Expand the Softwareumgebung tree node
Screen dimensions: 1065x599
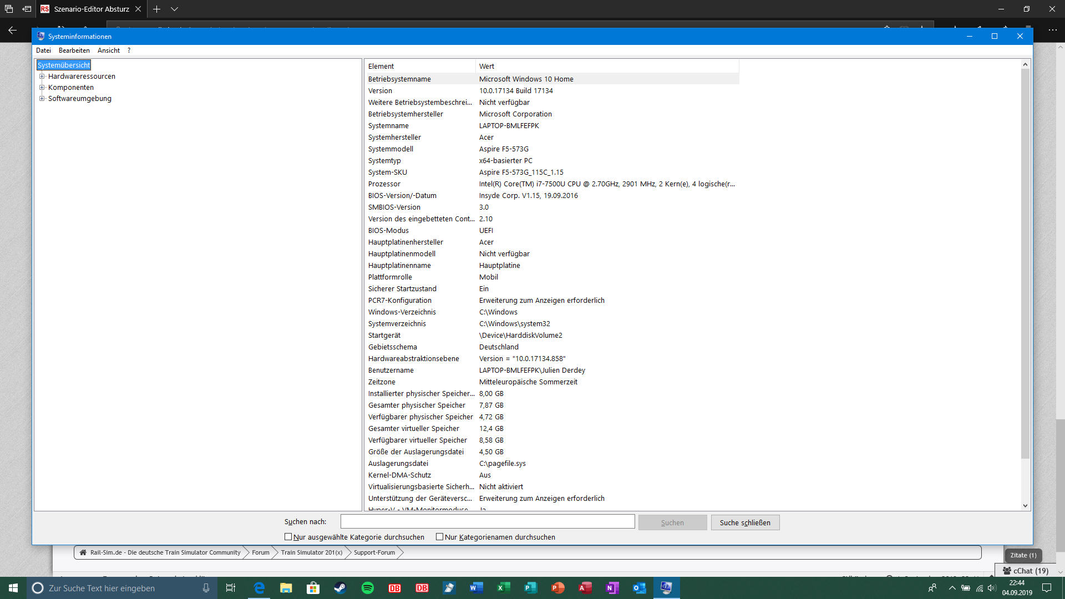pyautogui.click(x=42, y=99)
